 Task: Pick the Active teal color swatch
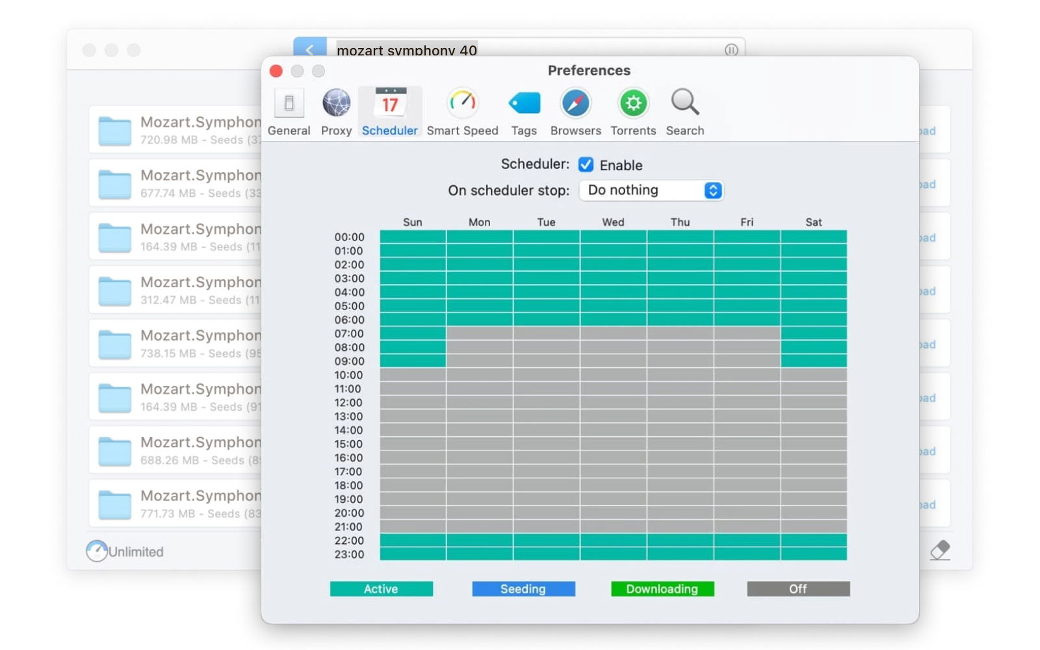pyautogui.click(x=381, y=589)
